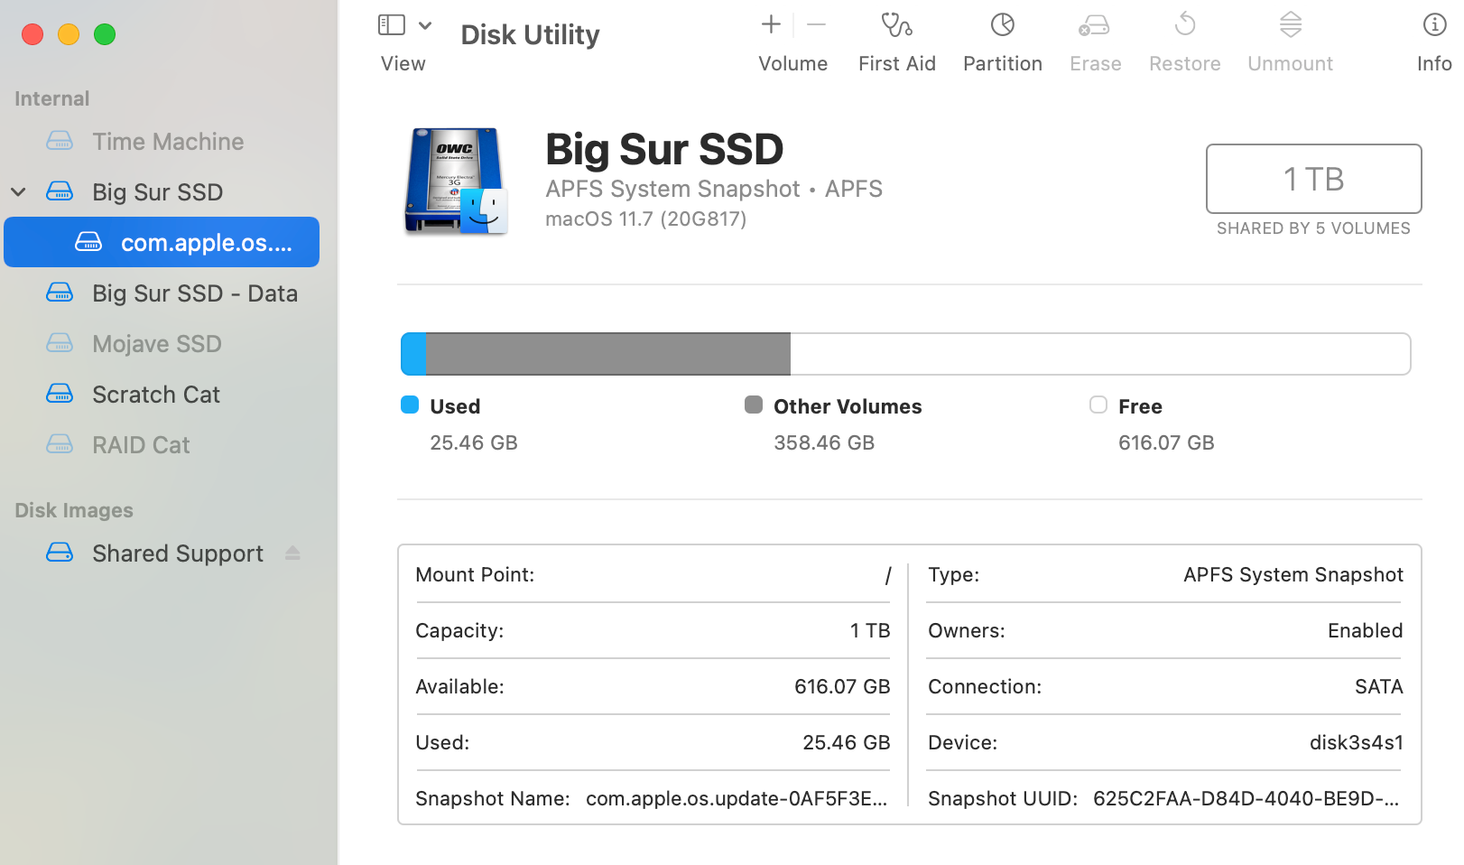1464x865 pixels.
Task: Click the white Free legend swatch
Action: click(1098, 405)
